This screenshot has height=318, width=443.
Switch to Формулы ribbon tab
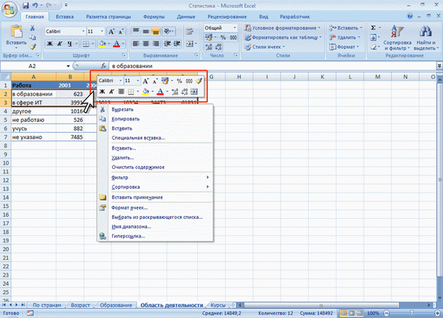coord(154,16)
